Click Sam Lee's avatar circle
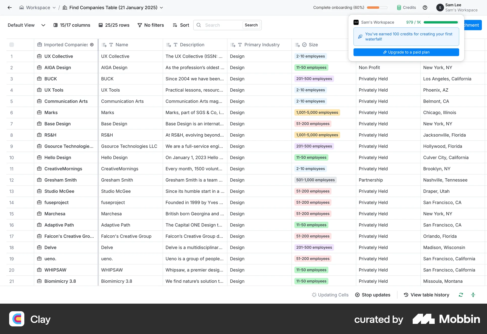Viewport: 487px width, 334px height. pos(440,8)
